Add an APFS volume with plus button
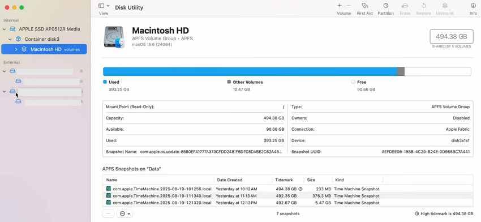The image size is (481, 222). [x=340, y=6]
